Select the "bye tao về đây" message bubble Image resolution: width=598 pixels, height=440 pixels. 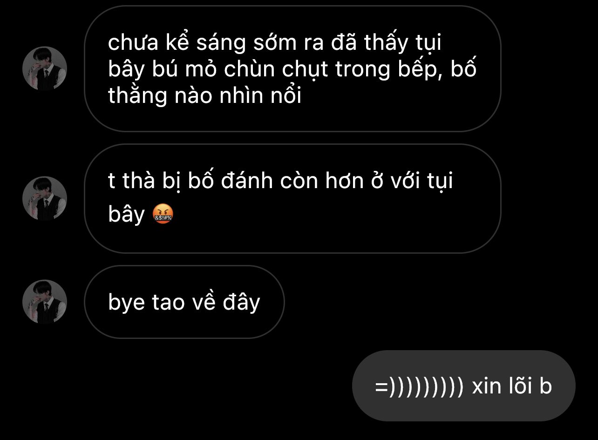tap(184, 302)
